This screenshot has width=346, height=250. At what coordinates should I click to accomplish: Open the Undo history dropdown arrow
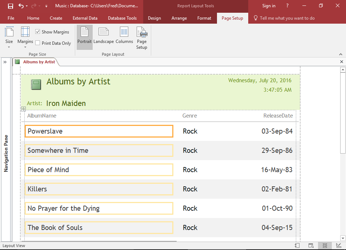[x=27, y=6]
